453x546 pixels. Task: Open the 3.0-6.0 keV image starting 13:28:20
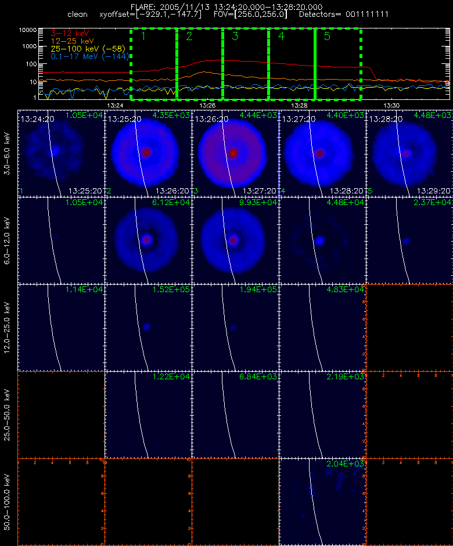pyautogui.click(x=409, y=153)
